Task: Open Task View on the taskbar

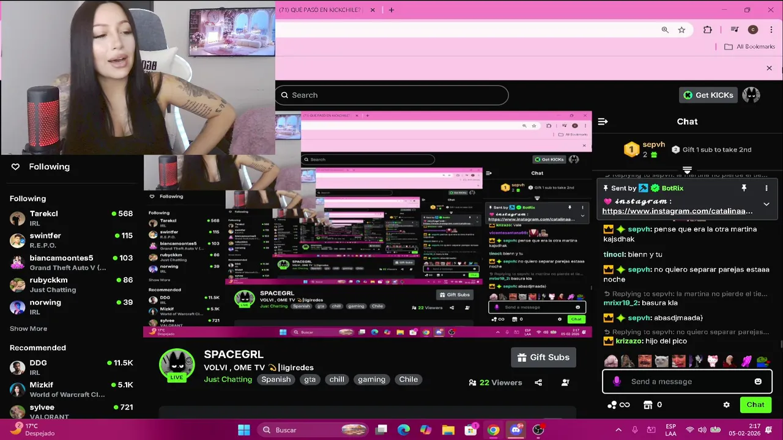Action: click(x=381, y=430)
